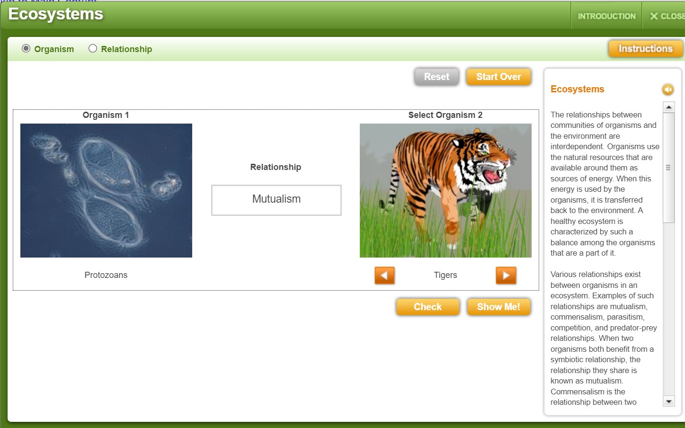Open the Instructions panel
The width and height of the screenshot is (685, 428).
[645, 49]
